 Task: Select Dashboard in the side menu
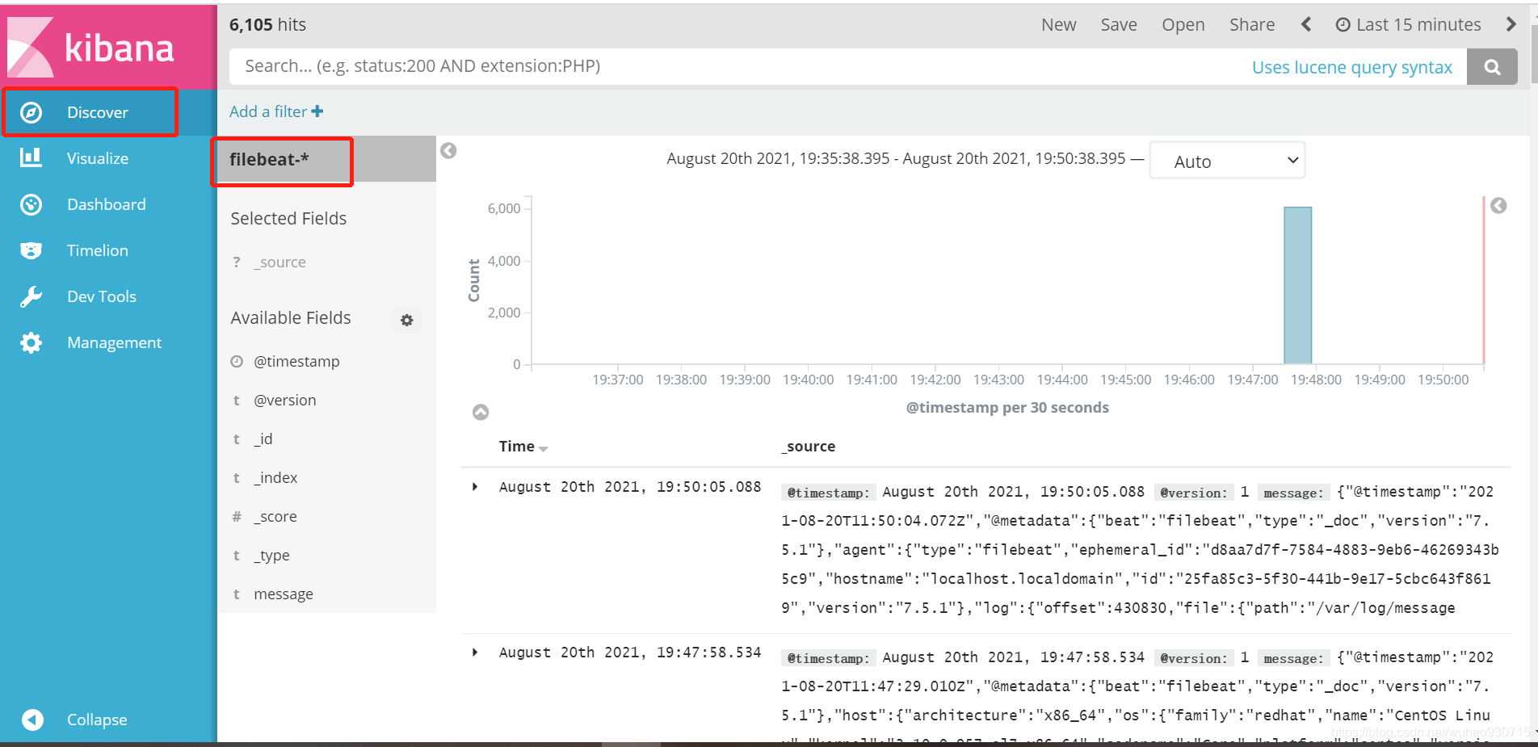(107, 204)
